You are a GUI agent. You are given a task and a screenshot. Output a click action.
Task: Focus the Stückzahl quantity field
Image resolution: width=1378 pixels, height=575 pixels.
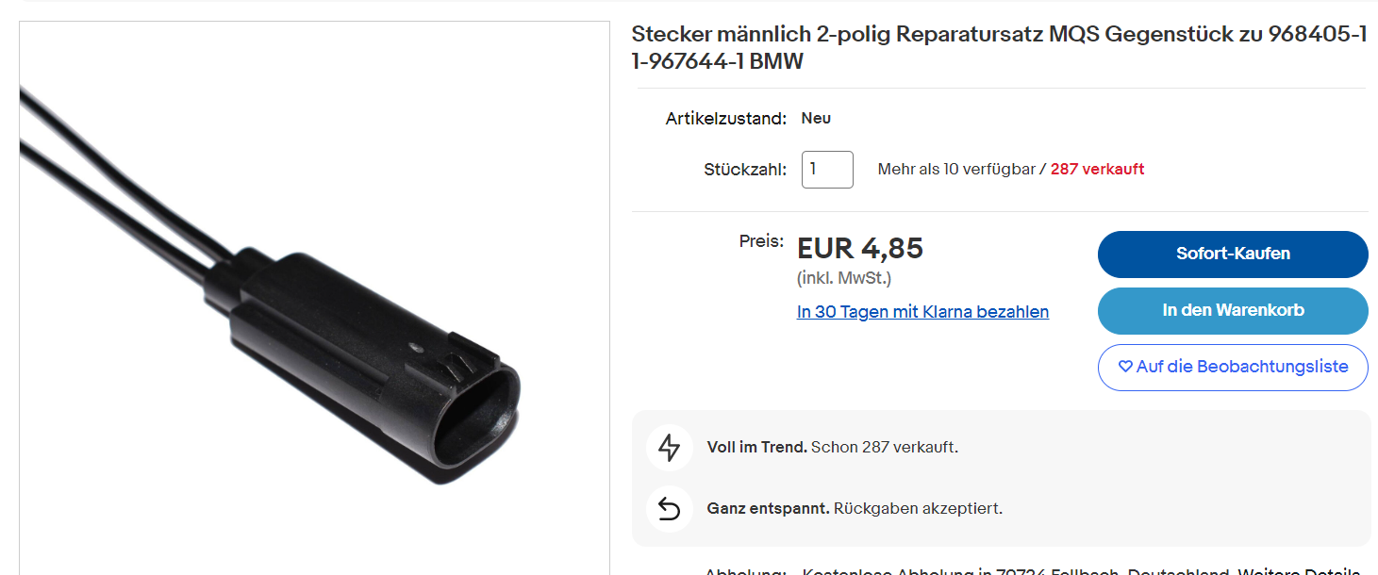(x=827, y=170)
